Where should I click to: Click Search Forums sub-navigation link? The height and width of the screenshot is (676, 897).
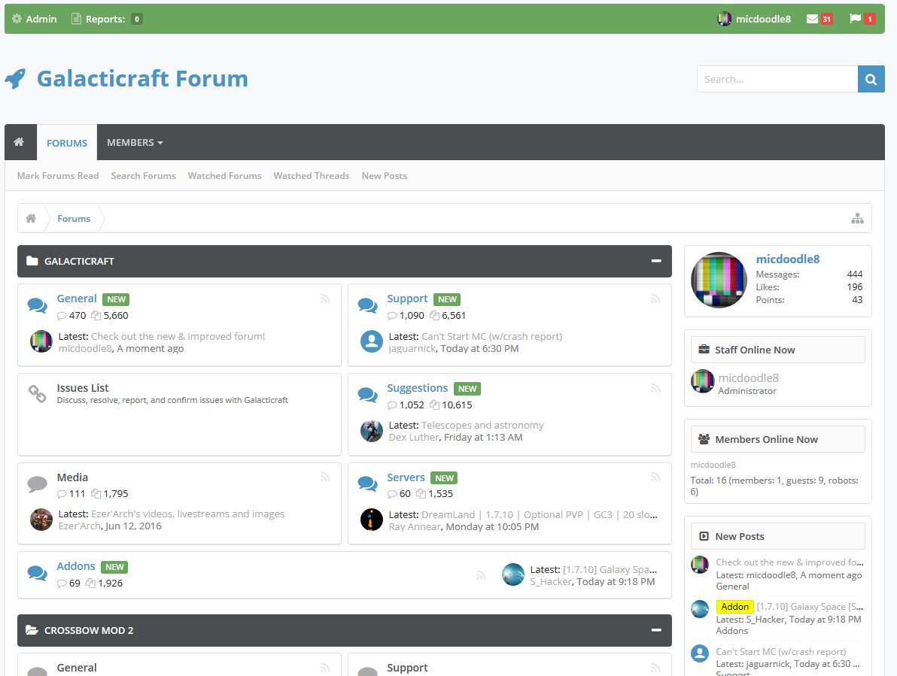tap(144, 176)
